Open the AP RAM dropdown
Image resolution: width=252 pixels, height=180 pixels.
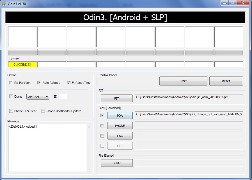click(x=38, y=96)
